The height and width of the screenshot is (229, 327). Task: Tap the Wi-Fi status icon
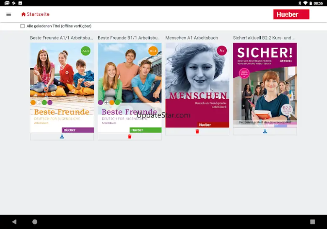[305, 3]
